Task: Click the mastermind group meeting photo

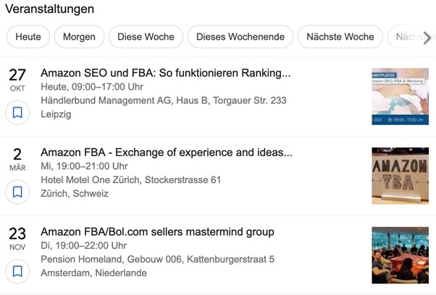Action: pos(399,255)
